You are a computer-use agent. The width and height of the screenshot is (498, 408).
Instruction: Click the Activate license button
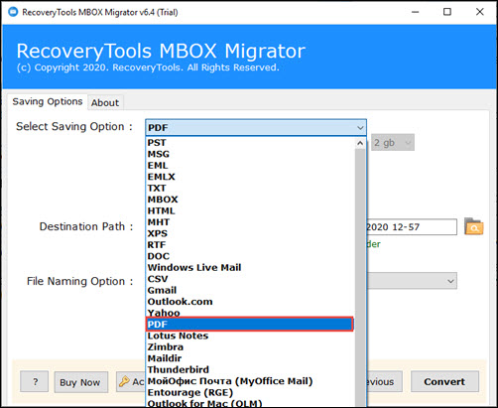pos(131,381)
